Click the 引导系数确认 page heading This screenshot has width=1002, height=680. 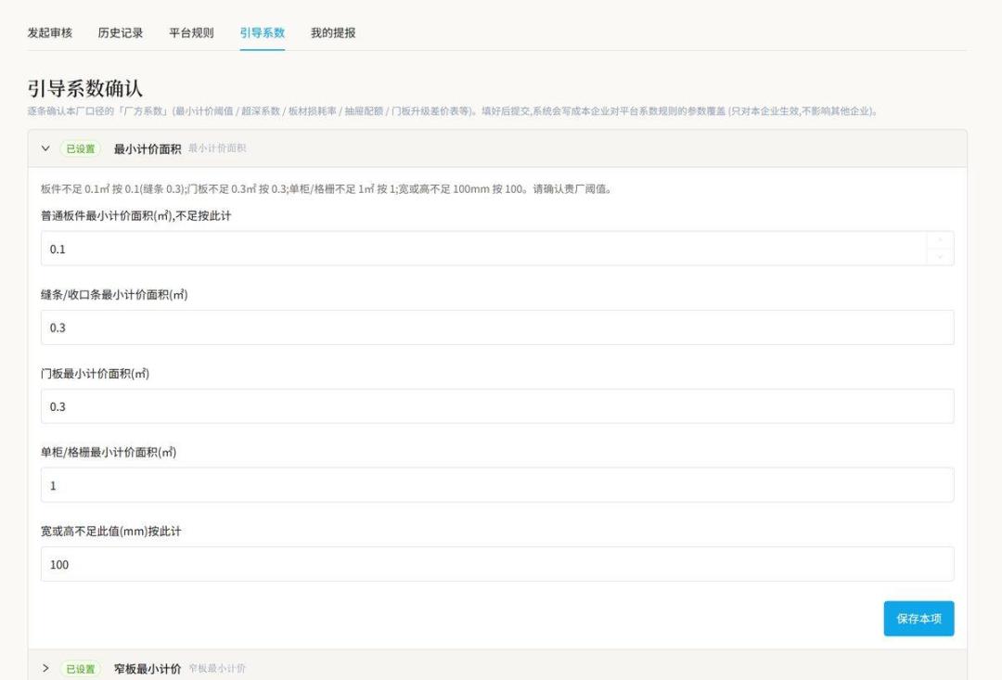(85, 88)
